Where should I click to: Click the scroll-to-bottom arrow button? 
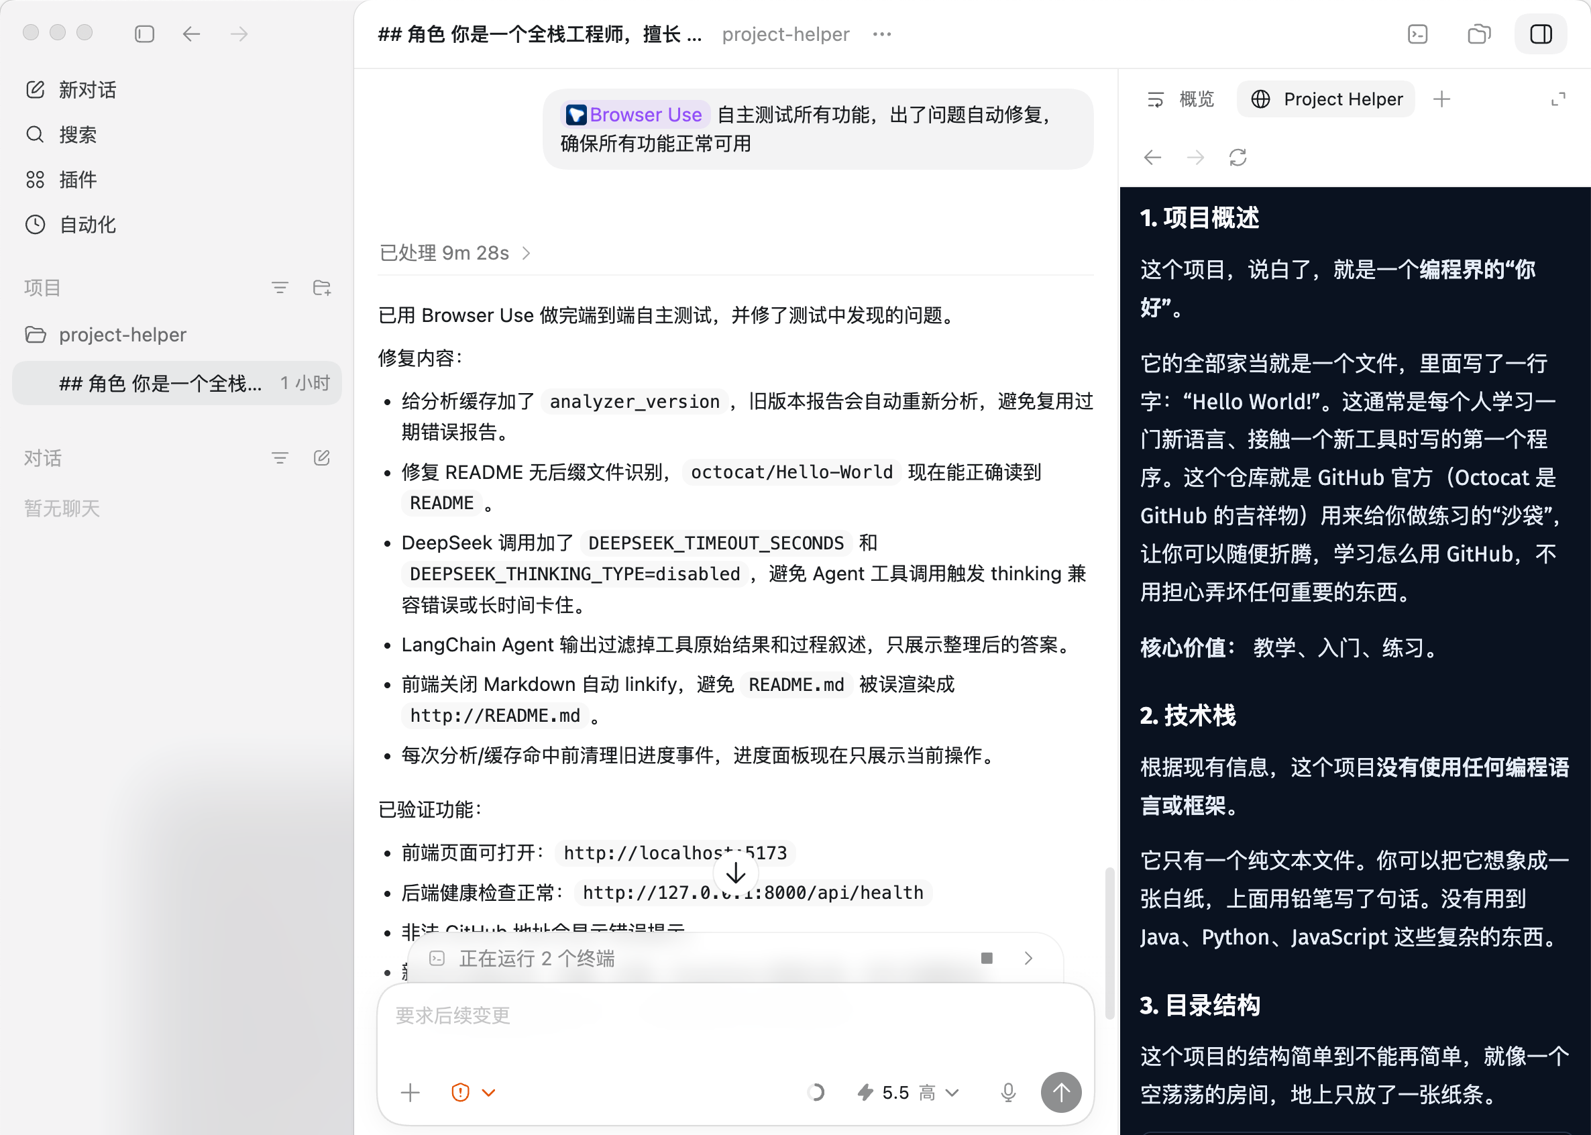coord(735,873)
